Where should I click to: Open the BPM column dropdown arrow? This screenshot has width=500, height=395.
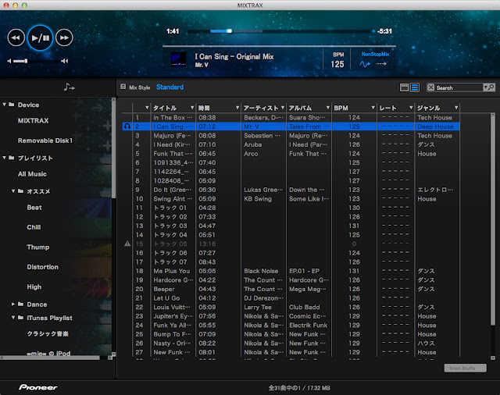pos(373,108)
